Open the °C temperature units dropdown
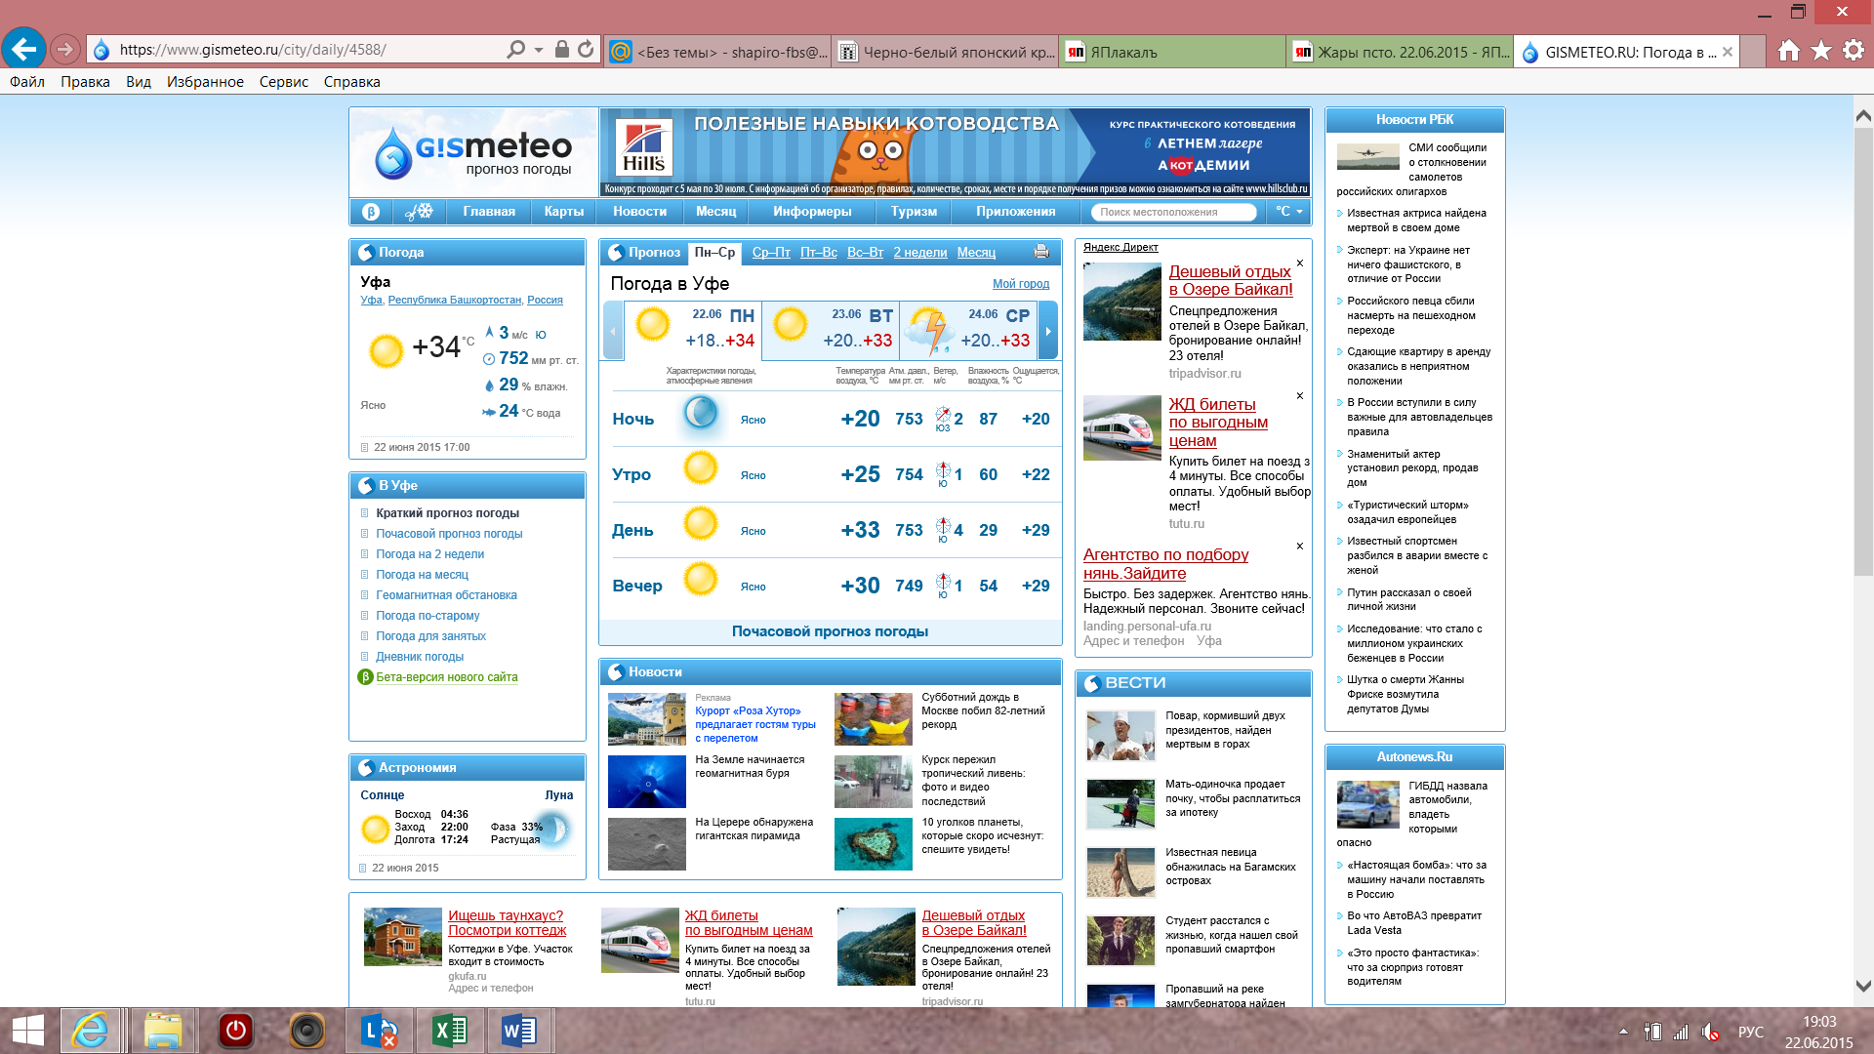 tap(1288, 212)
